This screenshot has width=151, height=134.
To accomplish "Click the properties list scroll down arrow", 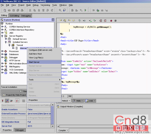I will 53,126.
